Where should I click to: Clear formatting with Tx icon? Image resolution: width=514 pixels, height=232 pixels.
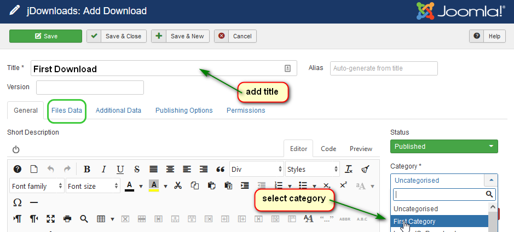[349, 169]
